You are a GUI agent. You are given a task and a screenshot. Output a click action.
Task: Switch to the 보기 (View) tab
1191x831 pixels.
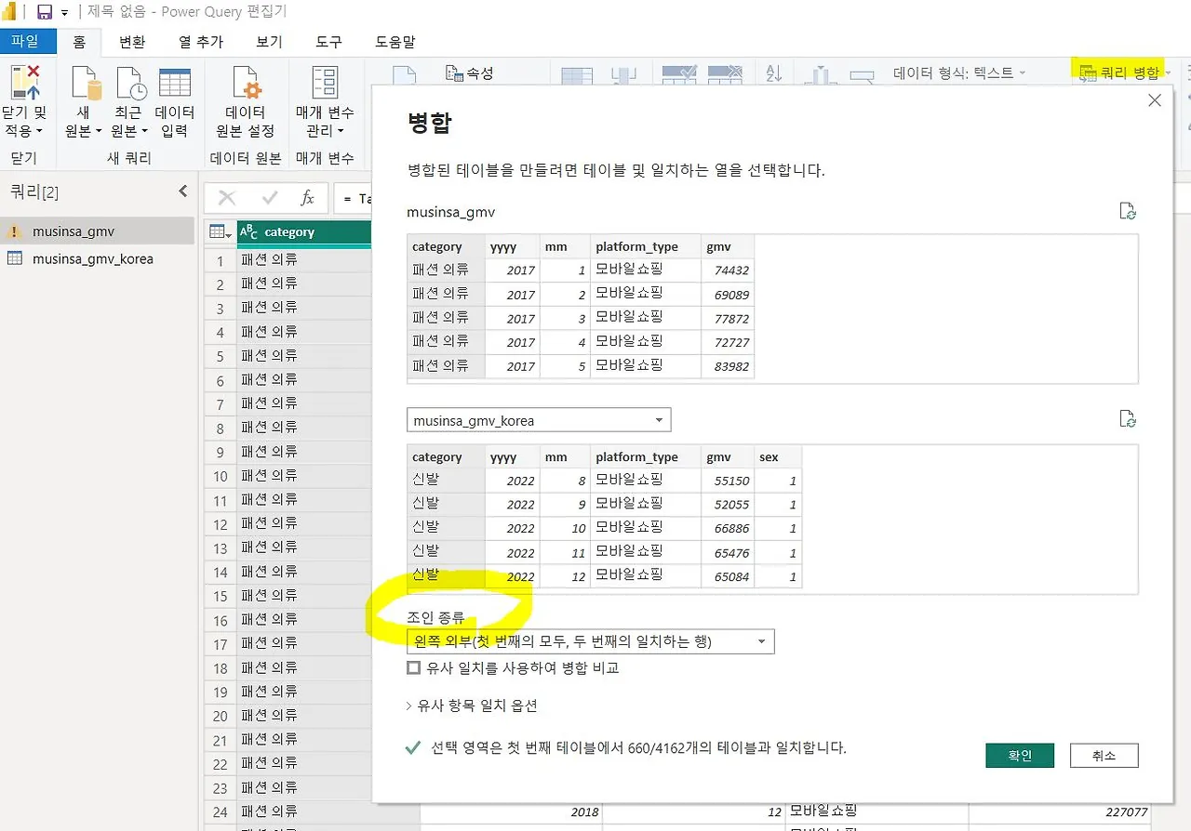269,42
